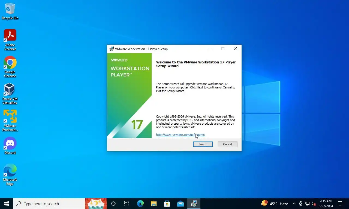The width and height of the screenshot is (349, 209).
Task: Select the Google Chrome desktop shortcut
Action: click(10, 67)
